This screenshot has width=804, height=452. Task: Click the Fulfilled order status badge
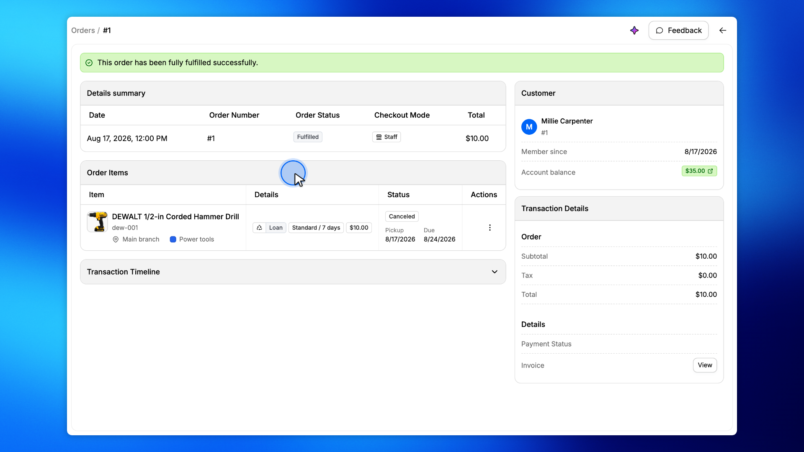point(308,137)
